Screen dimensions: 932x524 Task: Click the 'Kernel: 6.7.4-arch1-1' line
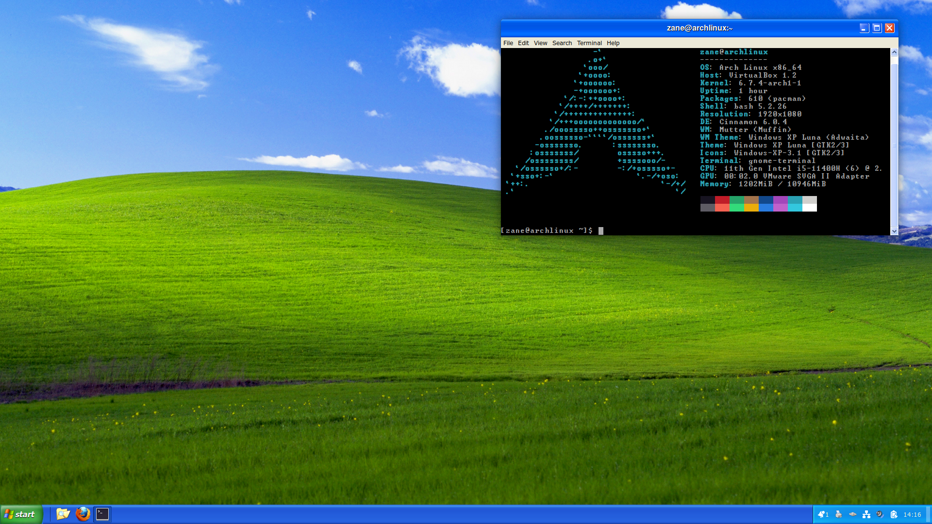point(750,83)
